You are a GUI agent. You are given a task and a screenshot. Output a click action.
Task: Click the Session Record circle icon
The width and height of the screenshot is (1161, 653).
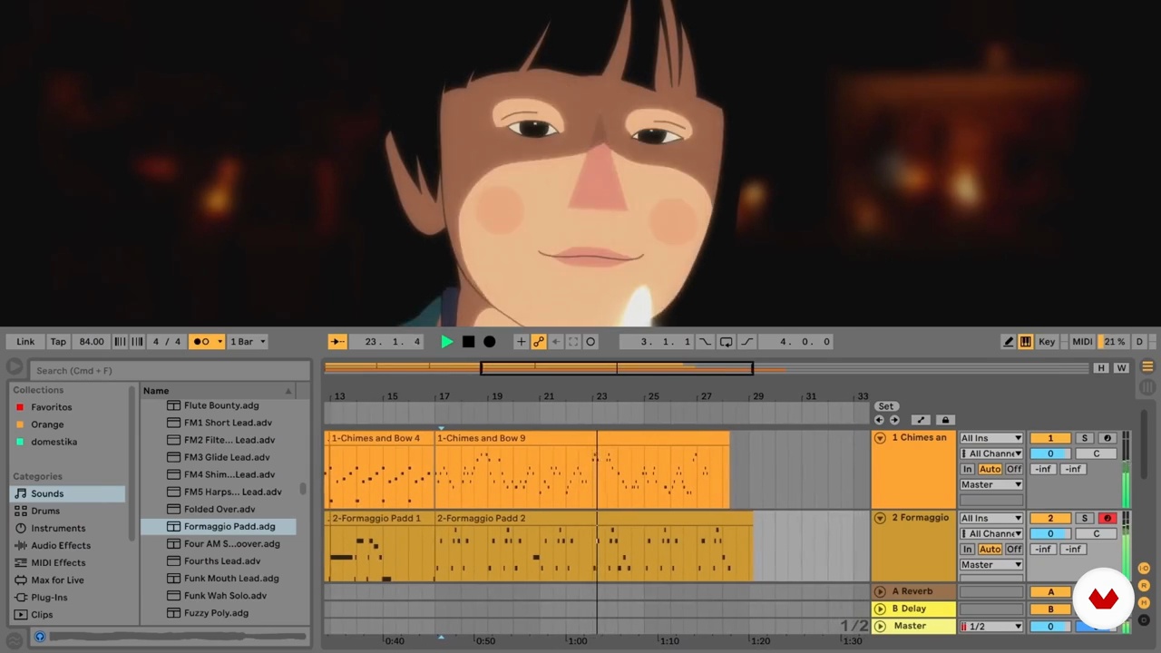pyautogui.click(x=590, y=342)
